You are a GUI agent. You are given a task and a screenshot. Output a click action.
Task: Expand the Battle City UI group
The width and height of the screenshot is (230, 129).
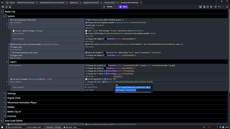[4, 111]
